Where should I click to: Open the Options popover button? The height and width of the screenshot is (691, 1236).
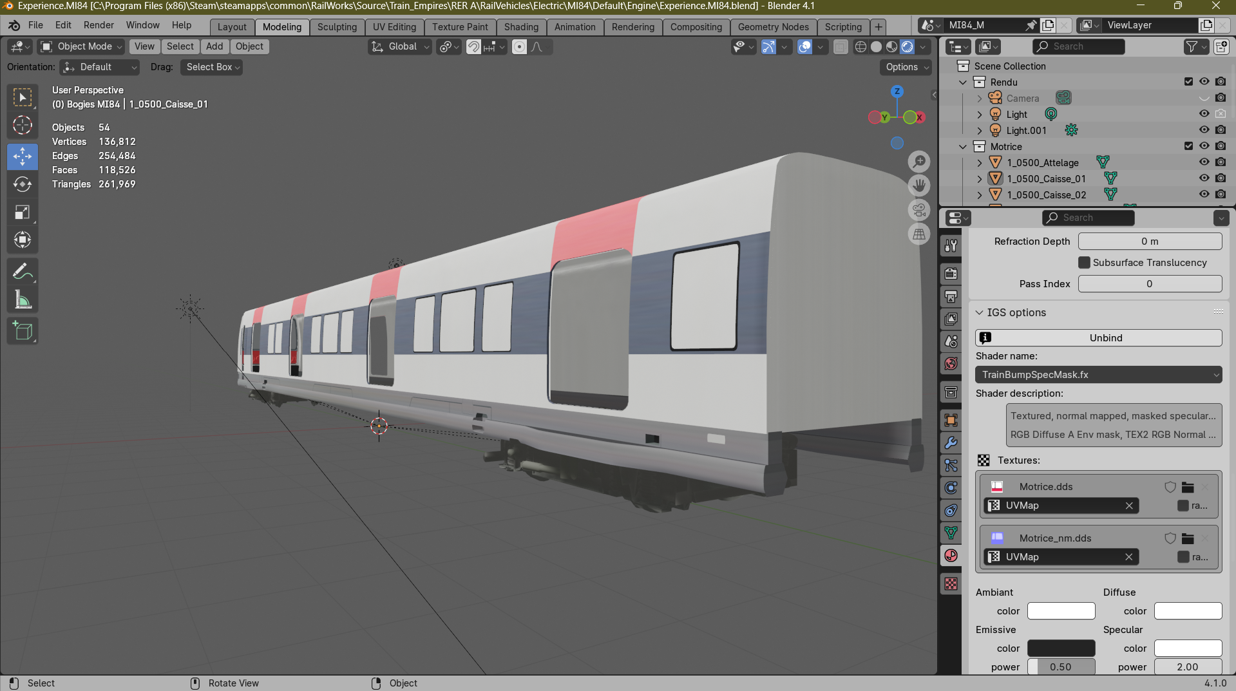[906, 67]
